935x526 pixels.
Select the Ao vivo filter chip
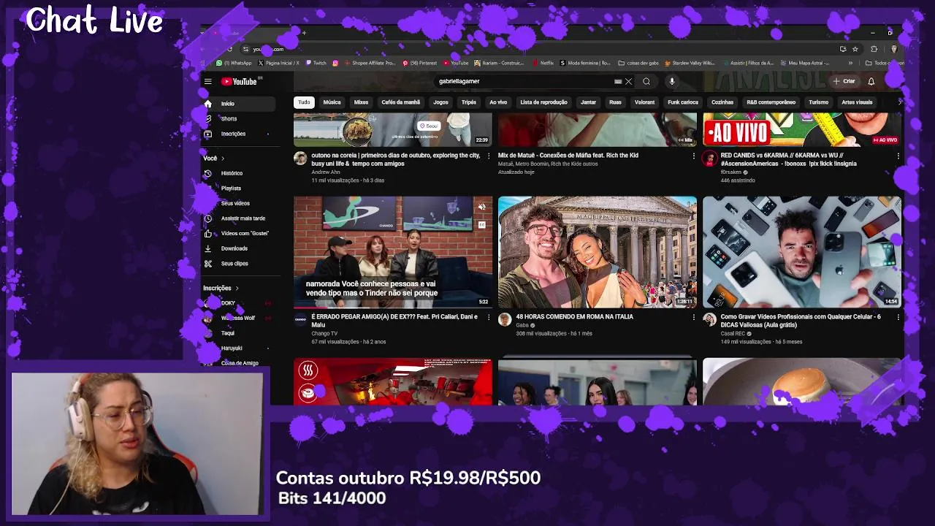(x=498, y=102)
